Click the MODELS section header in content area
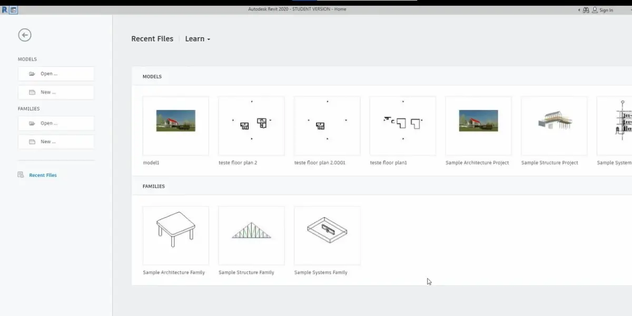The width and height of the screenshot is (632, 316). pyautogui.click(x=152, y=77)
